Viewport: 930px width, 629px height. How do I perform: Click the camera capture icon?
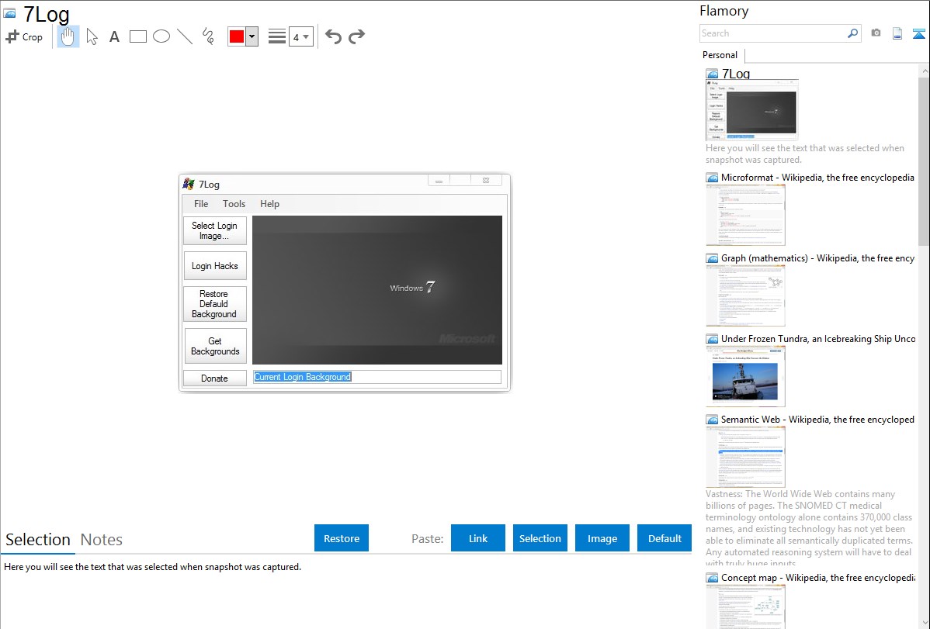coord(876,33)
